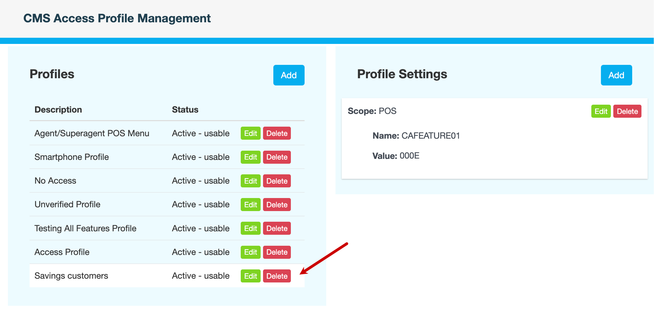
Task: Delete the Testing All Features Profile
Action: click(x=277, y=229)
